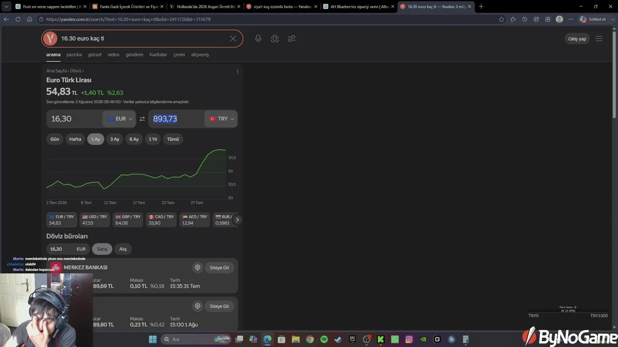Set chart range to Hafta
This screenshot has width=618, height=347.
coord(75,139)
